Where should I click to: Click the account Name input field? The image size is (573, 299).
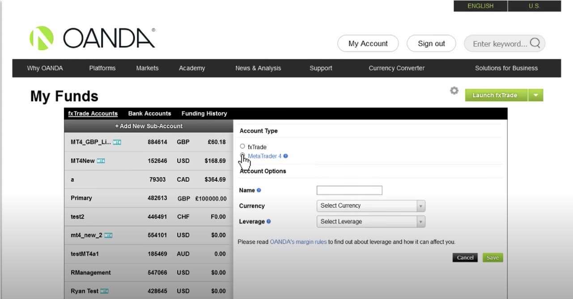[x=349, y=191]
